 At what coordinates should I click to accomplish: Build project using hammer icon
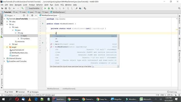[x=22, y=8]
